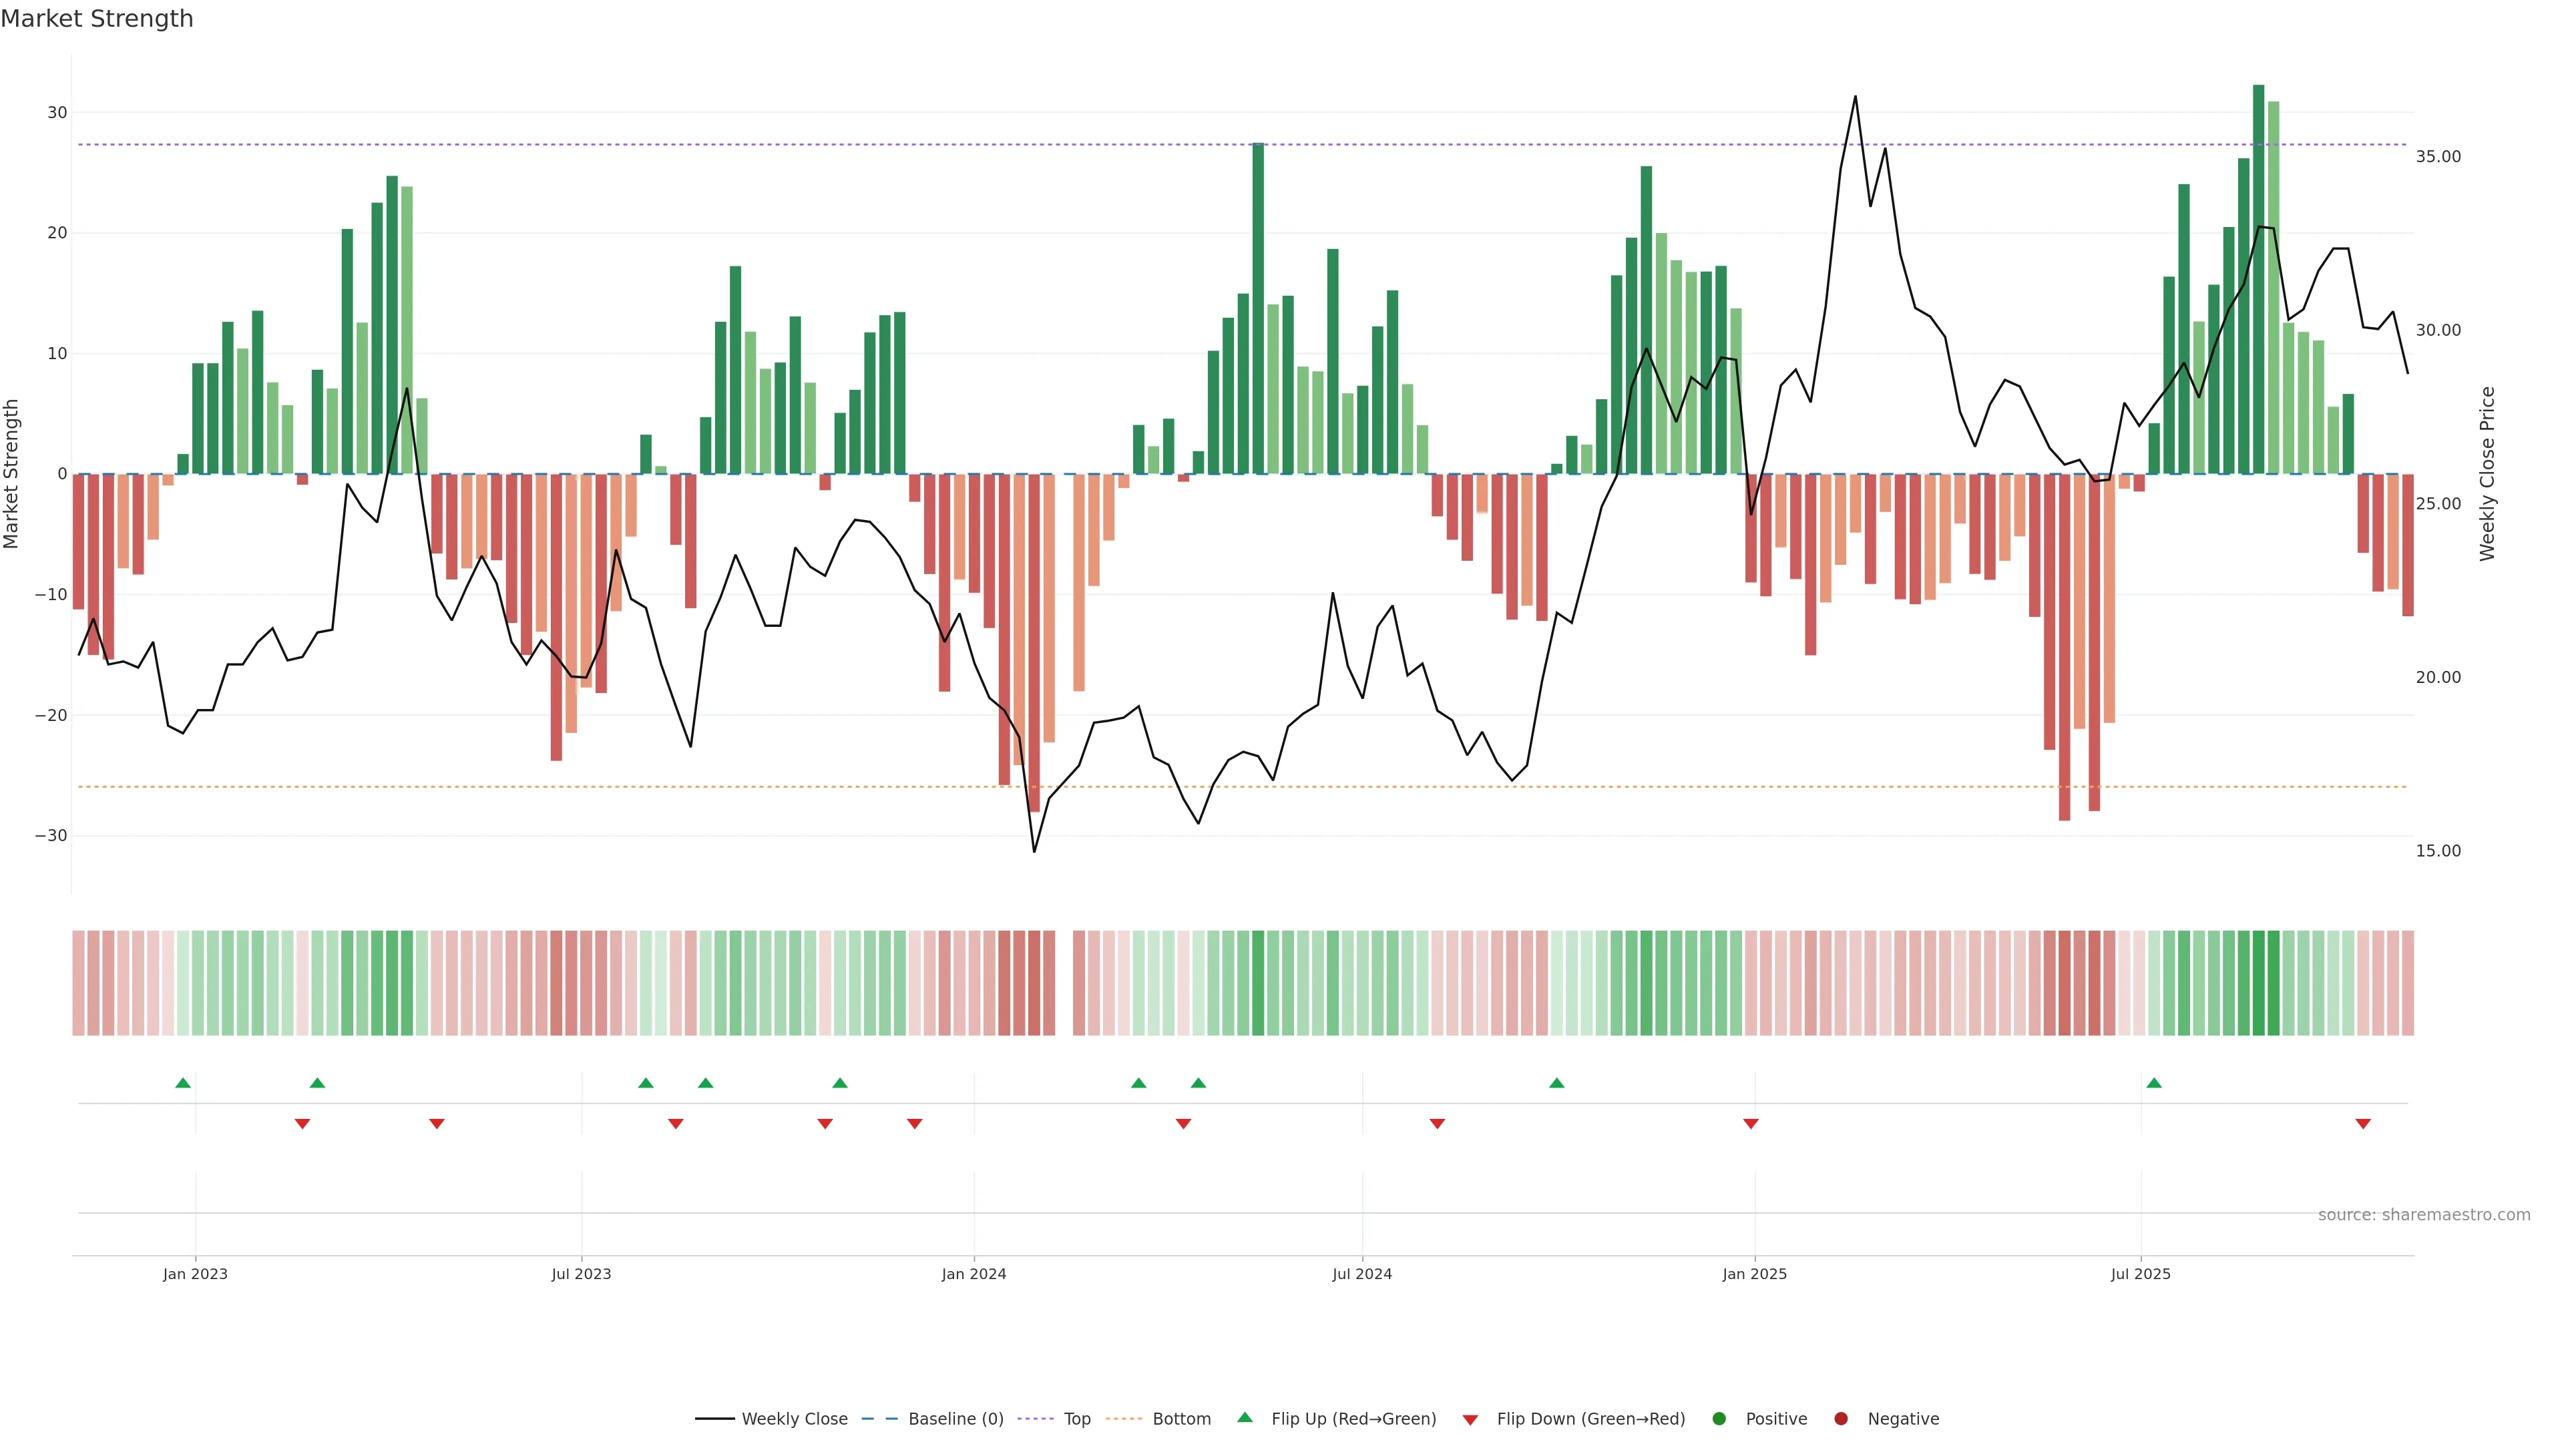The image size is (2564, 1442).
Task: Click the Weekly Close Price axis title
Action: pos(2487,474)
